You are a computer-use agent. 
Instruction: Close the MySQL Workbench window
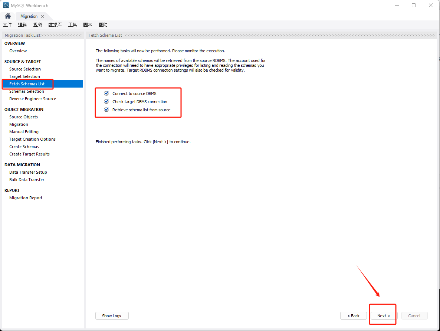(x=430, y=5)
